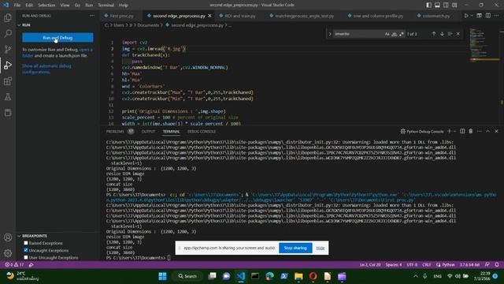
Task: Go to next find match arrow
Action: click(x=442, y=34)
